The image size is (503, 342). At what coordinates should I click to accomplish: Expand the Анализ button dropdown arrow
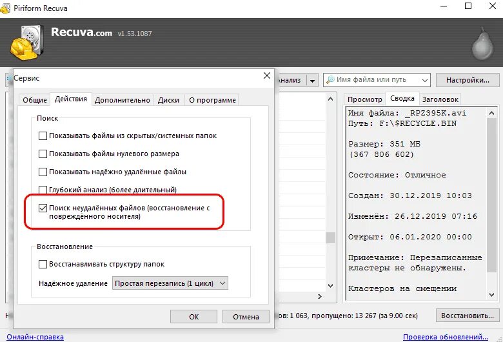312,80
